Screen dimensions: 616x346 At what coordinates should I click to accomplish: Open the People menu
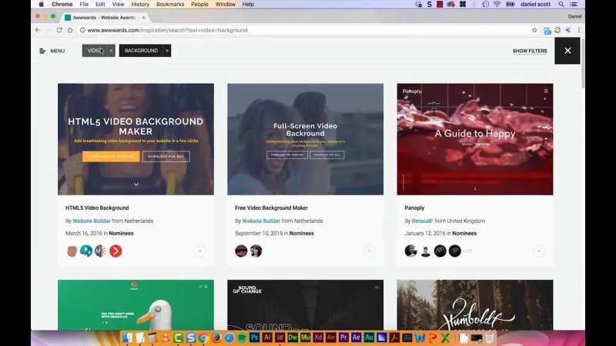coord(199,5)
